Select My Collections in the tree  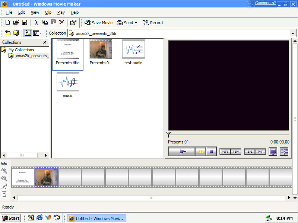pos(21,50)
